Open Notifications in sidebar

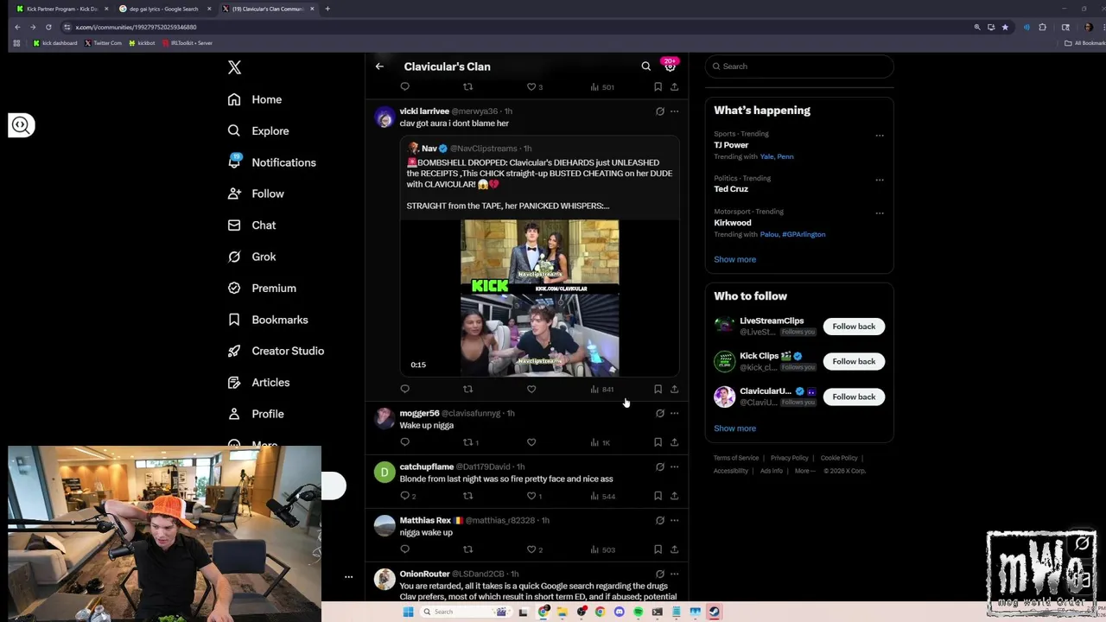[x=271, y=162]
